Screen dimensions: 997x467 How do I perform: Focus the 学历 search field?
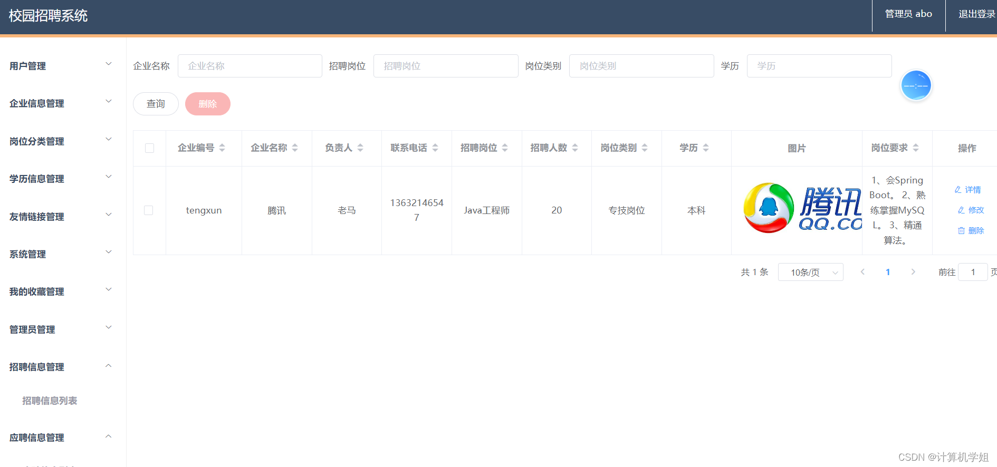[x=819, y=66]
